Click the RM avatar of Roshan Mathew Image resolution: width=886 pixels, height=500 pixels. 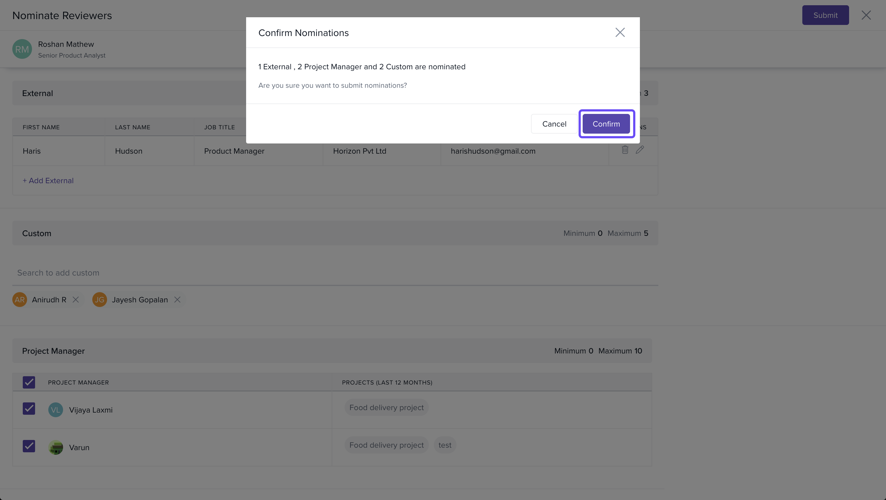coord(22,49)
